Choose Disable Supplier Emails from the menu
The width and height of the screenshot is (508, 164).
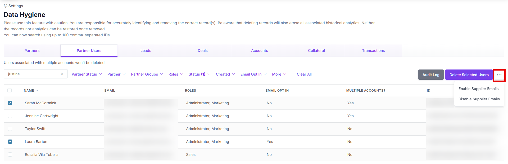point(479,99)
